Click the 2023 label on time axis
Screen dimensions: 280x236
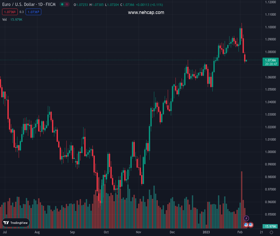pyautogui.click(x=207, y=232)
